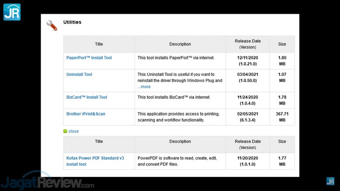Click the JR logo in top-left corner

click(x=12, y=12)
